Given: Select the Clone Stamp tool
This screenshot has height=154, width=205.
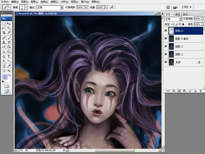Looking at the screenshot, I should [4, 42].
